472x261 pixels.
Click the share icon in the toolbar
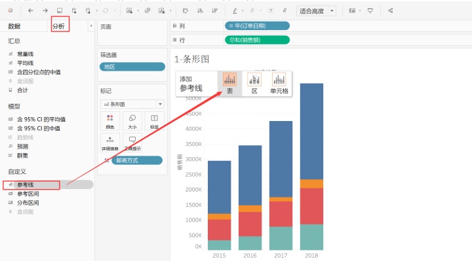tap(391, 10)
